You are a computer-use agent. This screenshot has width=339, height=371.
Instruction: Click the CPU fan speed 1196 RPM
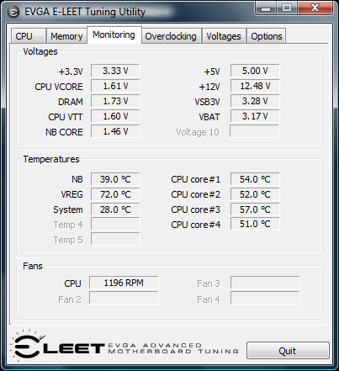(x=124, y=283)
